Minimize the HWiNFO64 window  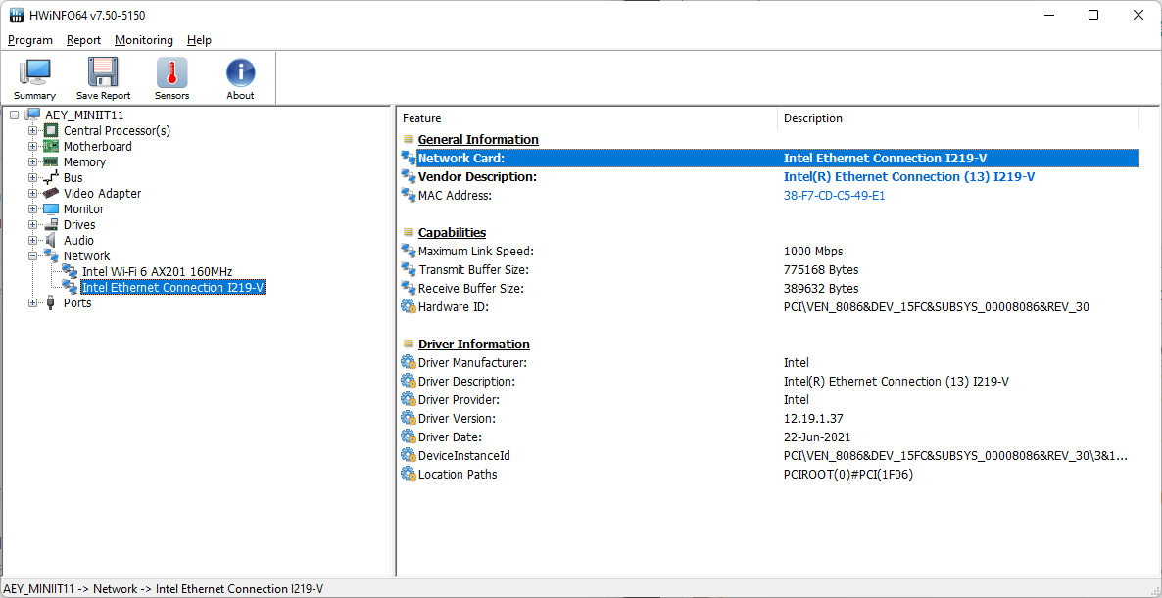pos(1048,15)
